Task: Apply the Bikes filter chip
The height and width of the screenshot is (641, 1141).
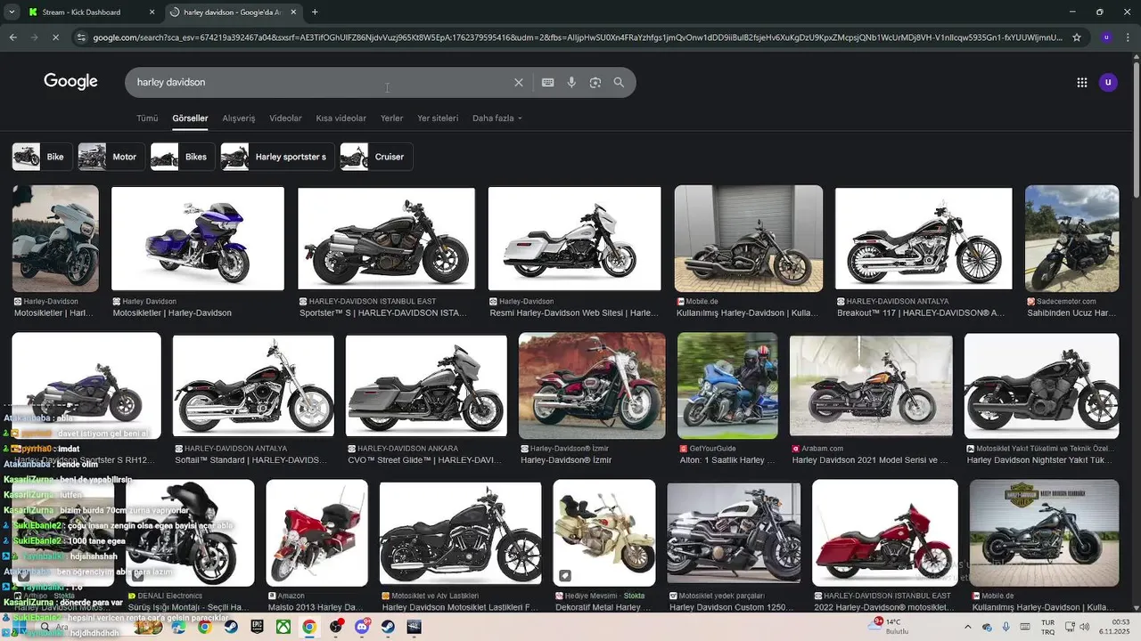Action: click(x=183, y=157)
